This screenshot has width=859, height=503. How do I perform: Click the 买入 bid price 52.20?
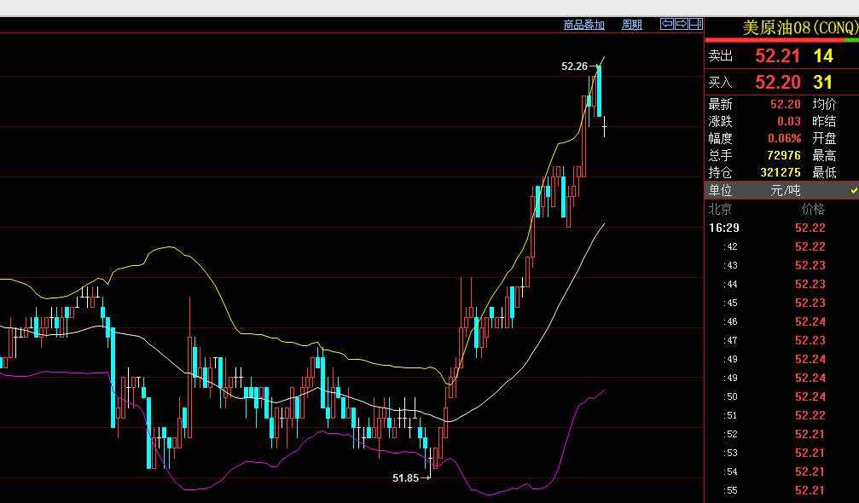pyautogui.click(x=777, y=82)
